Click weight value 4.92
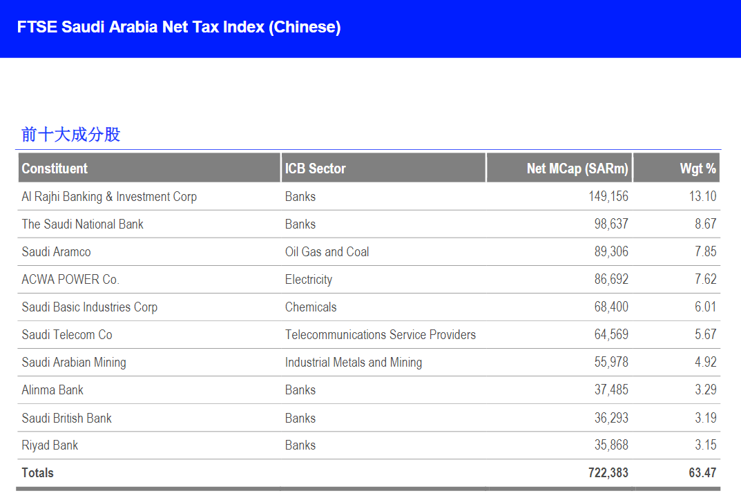 pos(706,363)
